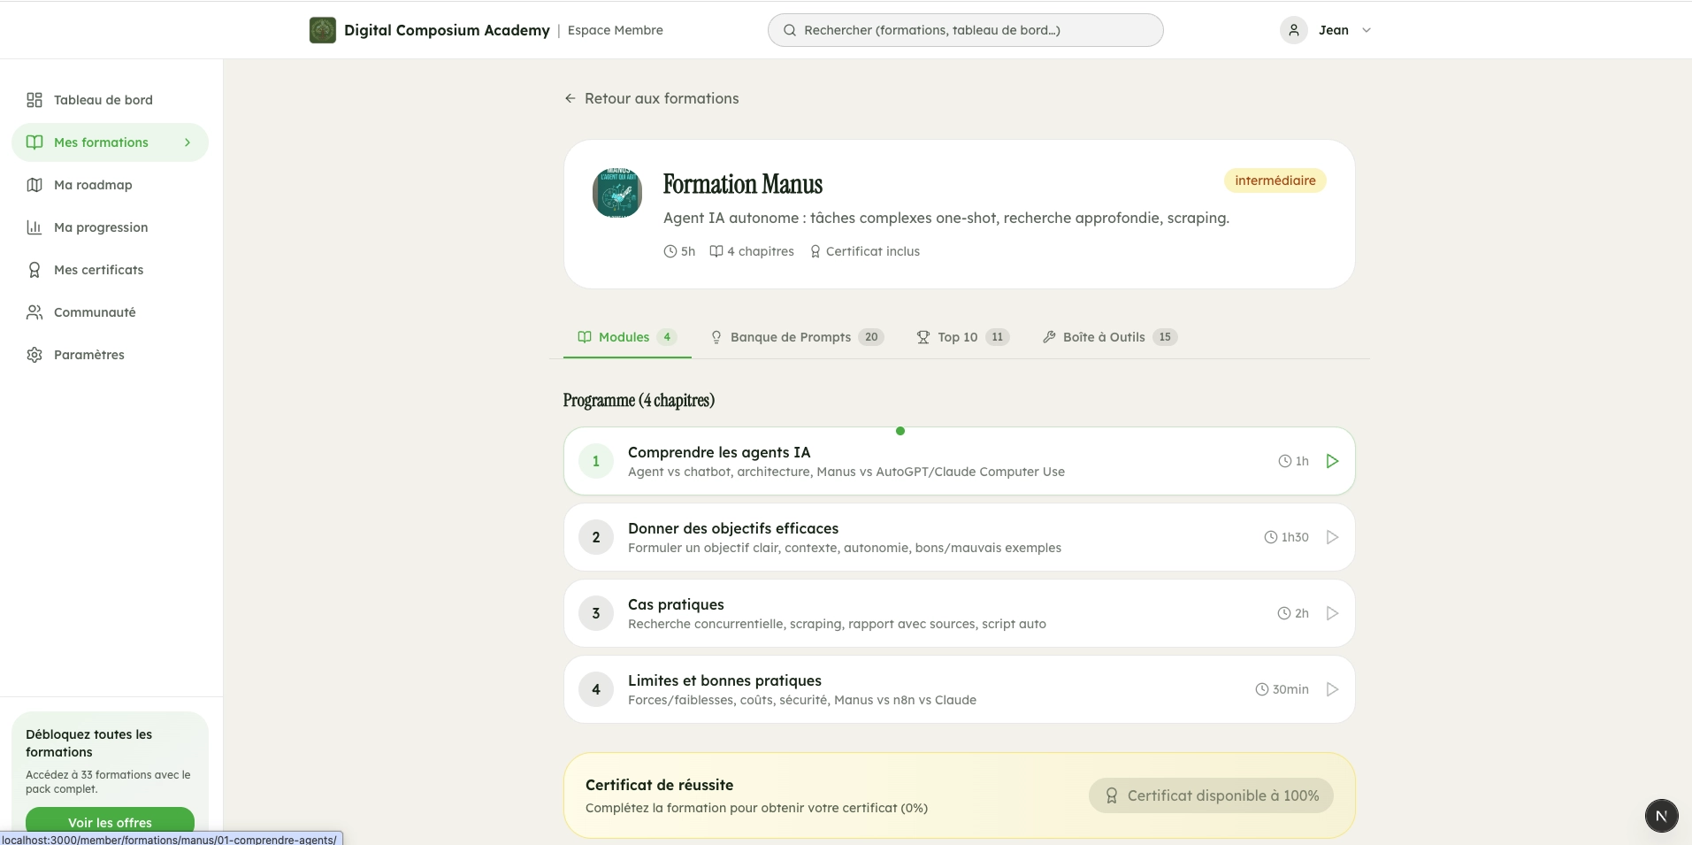
Task: Expand the Mes formations sidebar chevron
Action: (187, 142)
